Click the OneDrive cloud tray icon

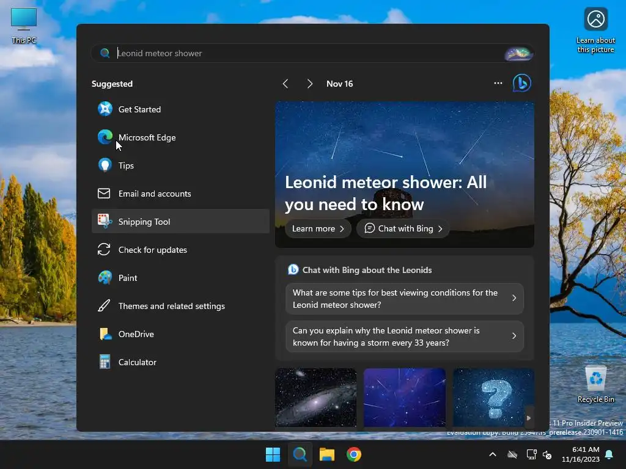(x=512, y=454)
